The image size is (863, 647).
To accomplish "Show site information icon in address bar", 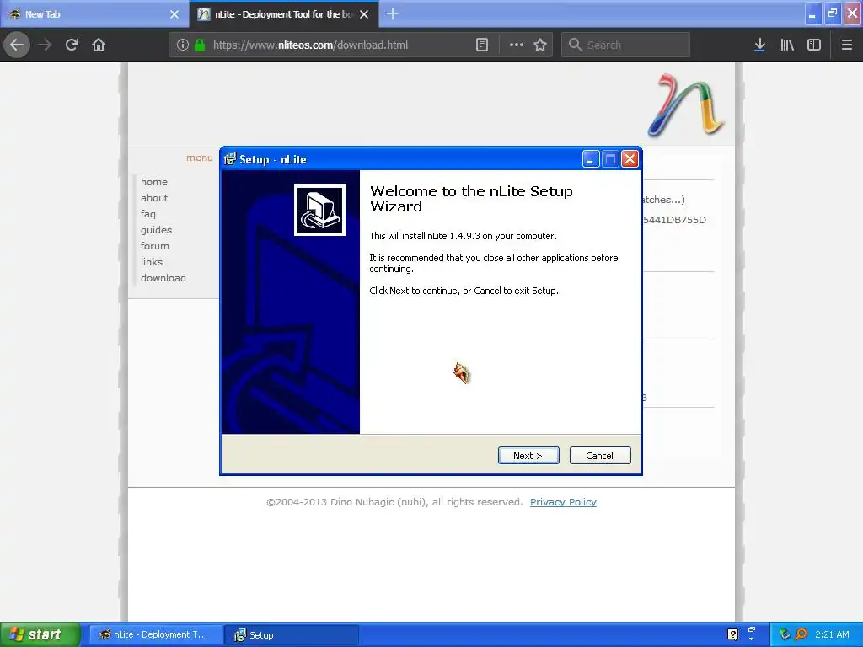I will click(183, 45).
